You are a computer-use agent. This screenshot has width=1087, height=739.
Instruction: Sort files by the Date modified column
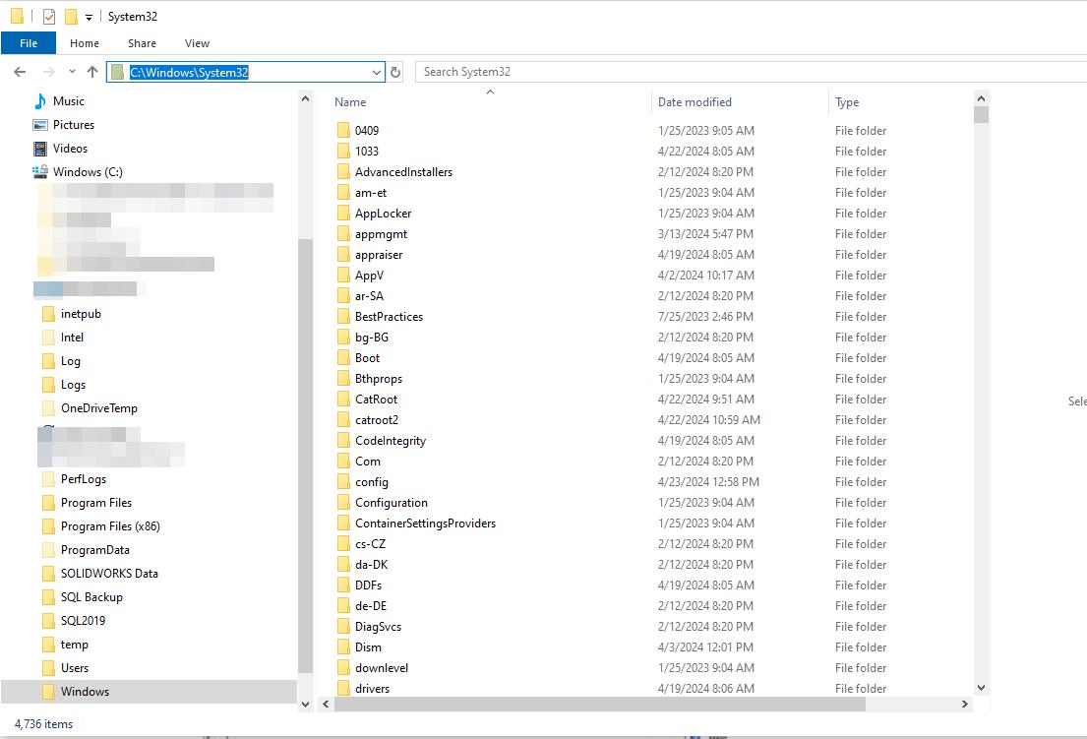tap(694, 101)
